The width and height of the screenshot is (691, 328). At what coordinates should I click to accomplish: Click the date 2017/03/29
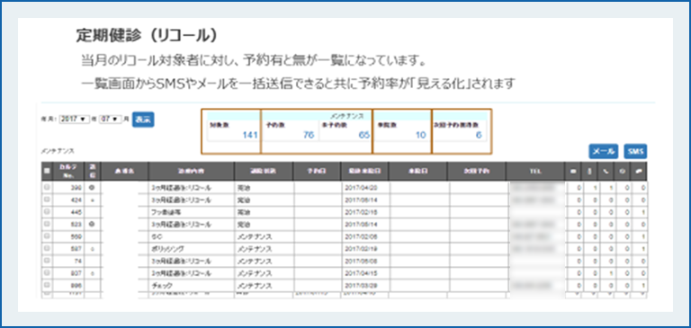(361, 286)
